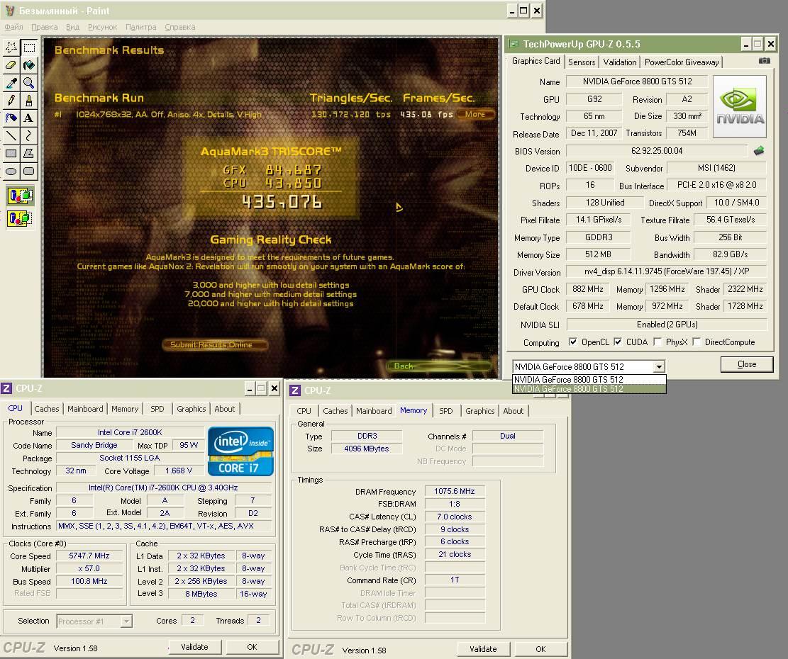Toggle the CUDA checkbox in GPU-Z

pyautogui.click(x=618, y=342)
